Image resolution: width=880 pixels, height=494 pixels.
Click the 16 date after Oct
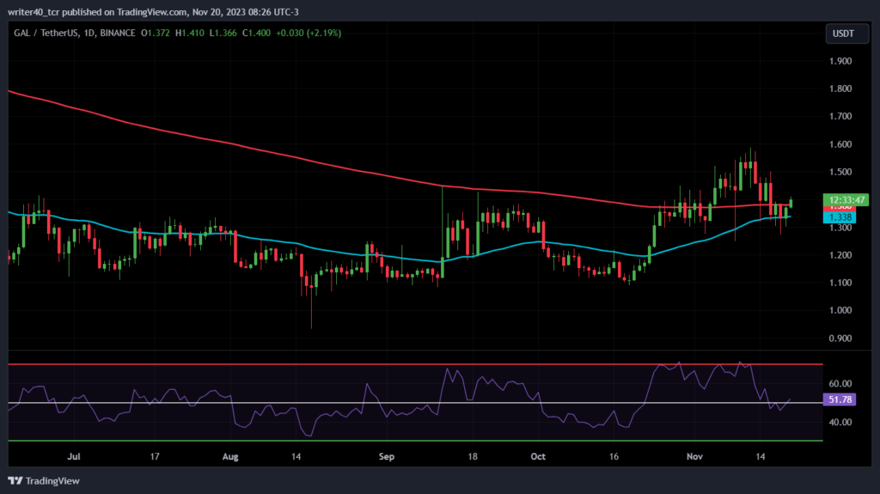pos(614,456)
